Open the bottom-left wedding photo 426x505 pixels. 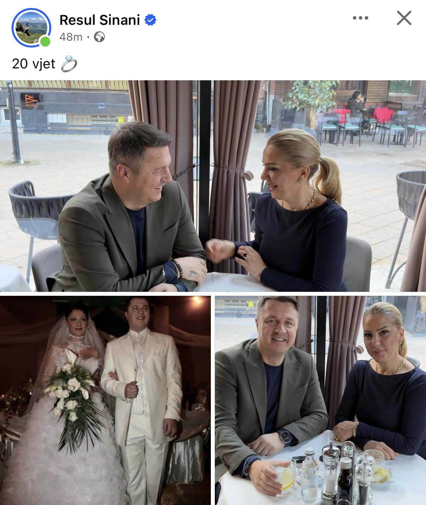coord(105,400)
